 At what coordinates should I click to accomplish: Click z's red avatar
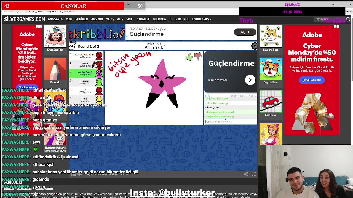[99, 90]
